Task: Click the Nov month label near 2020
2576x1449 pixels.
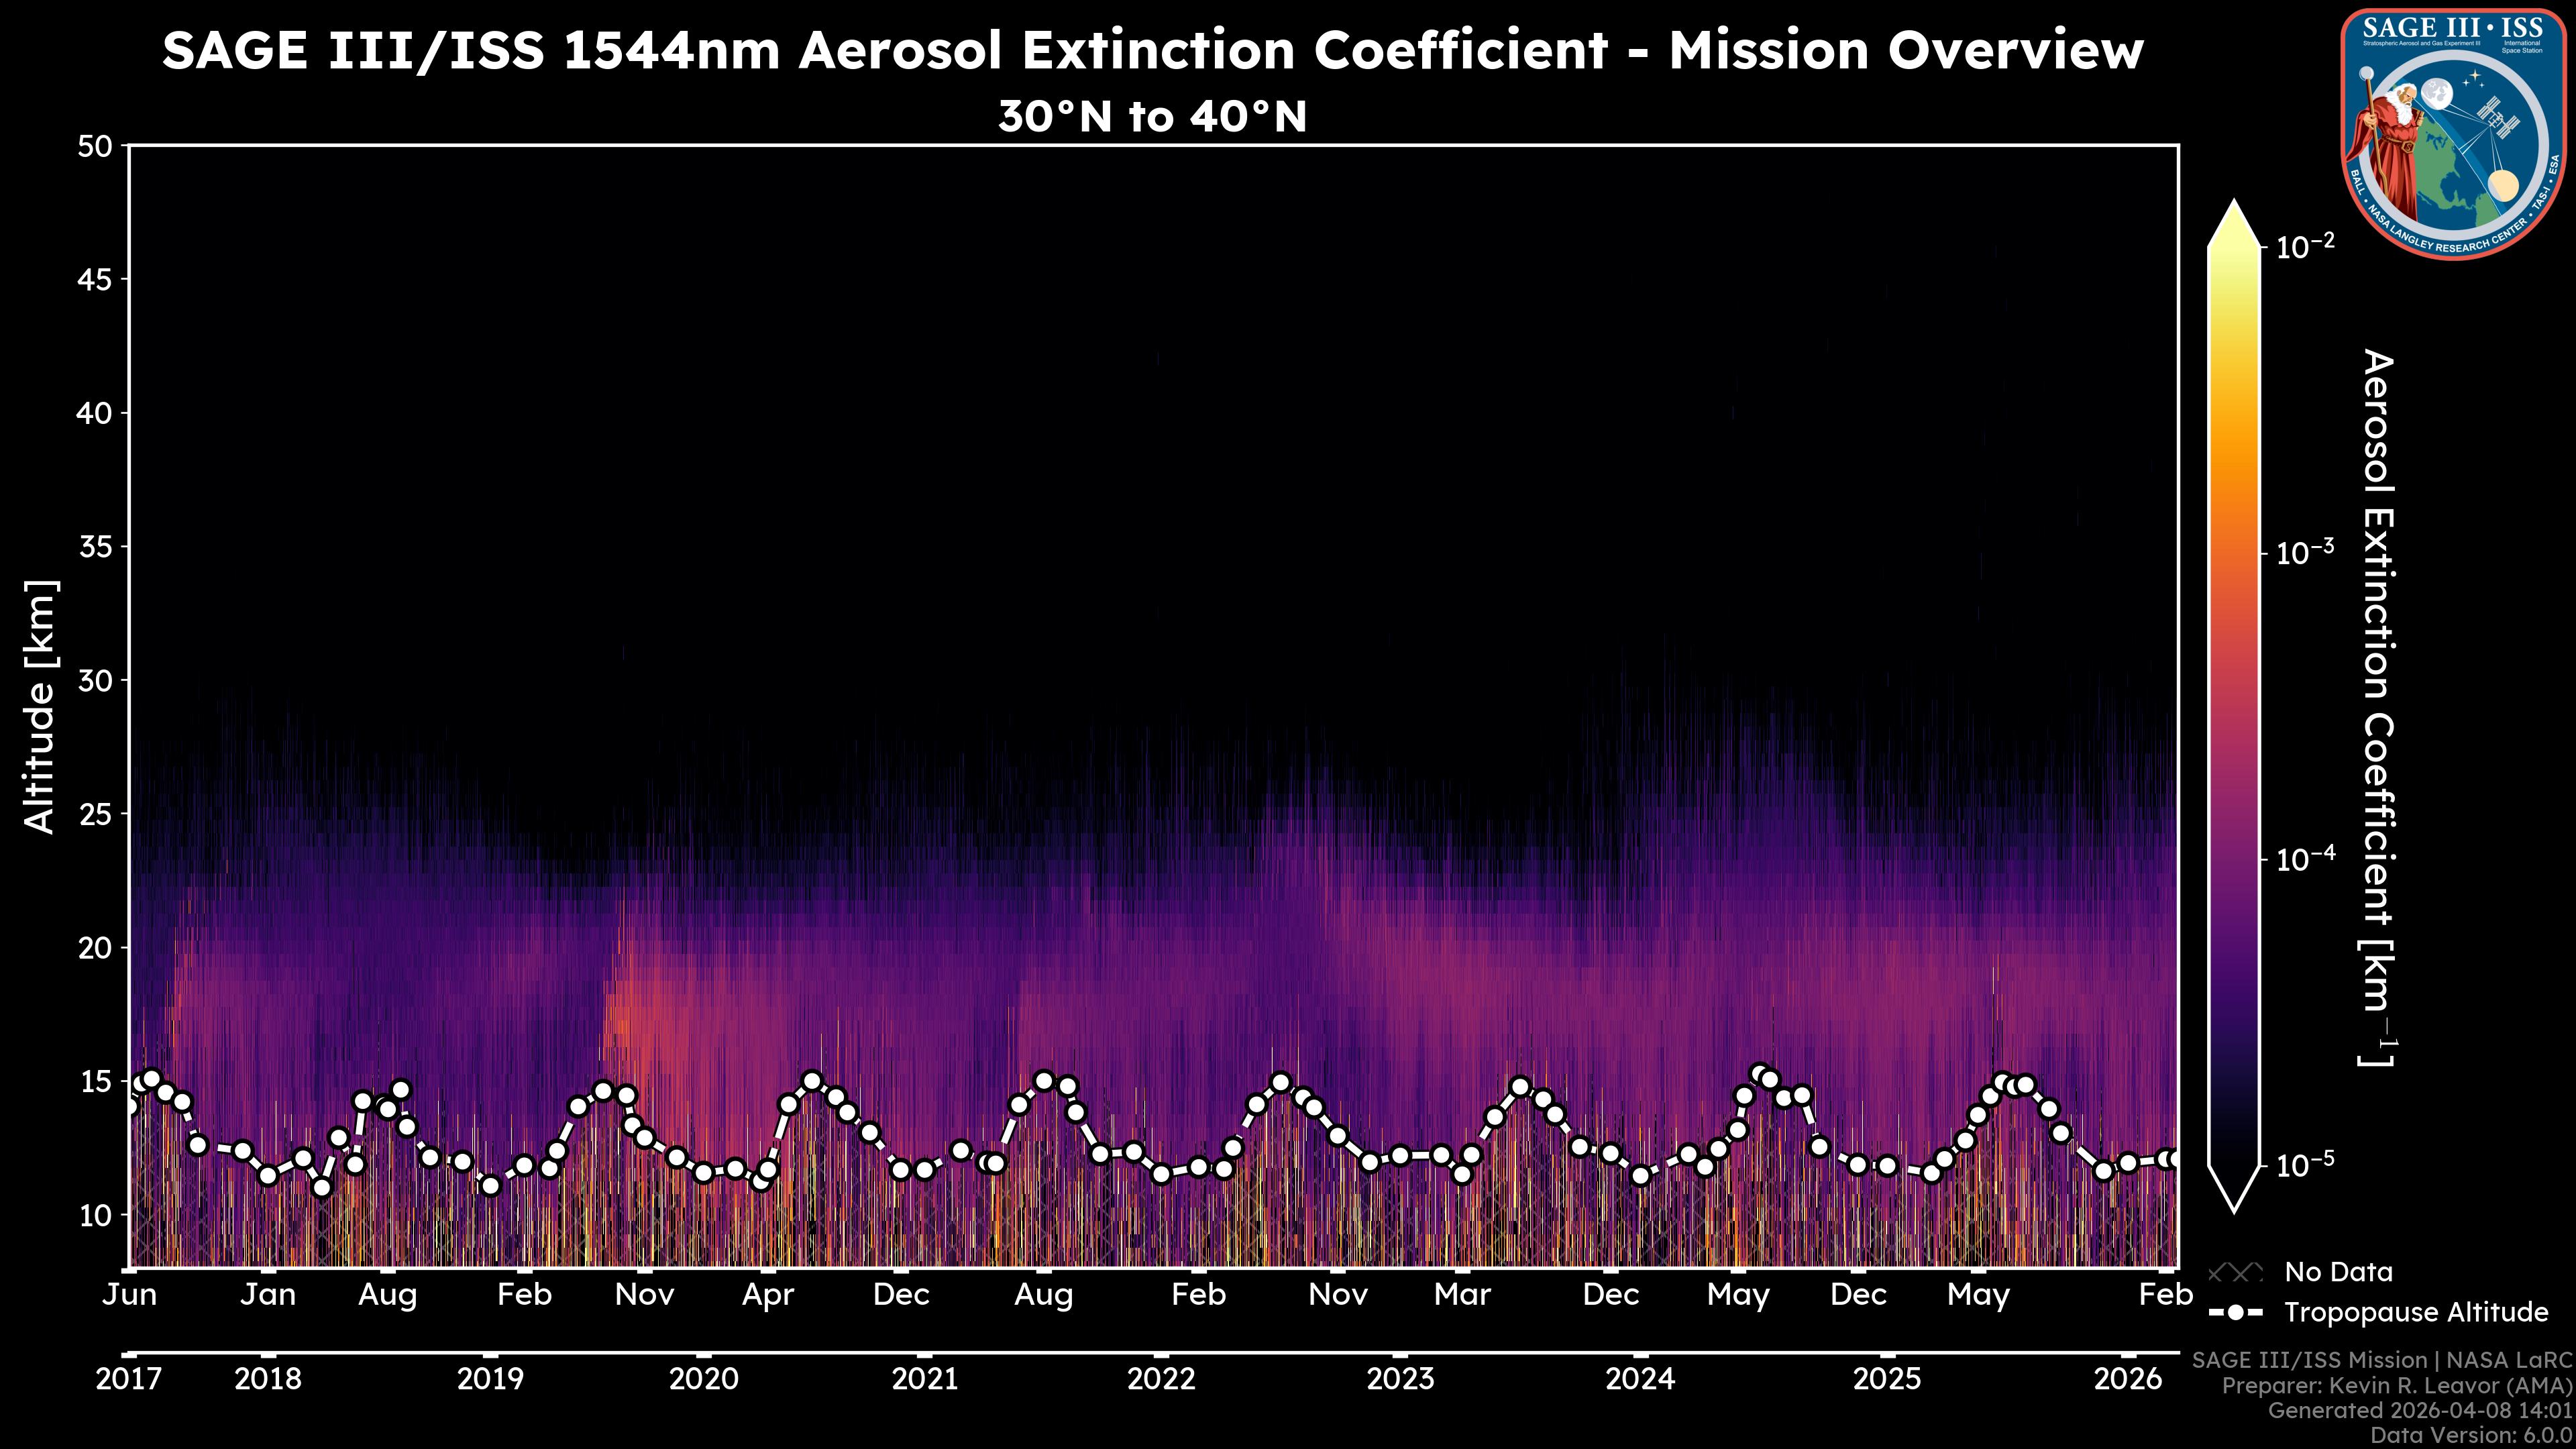Action: pos(644,1295)
